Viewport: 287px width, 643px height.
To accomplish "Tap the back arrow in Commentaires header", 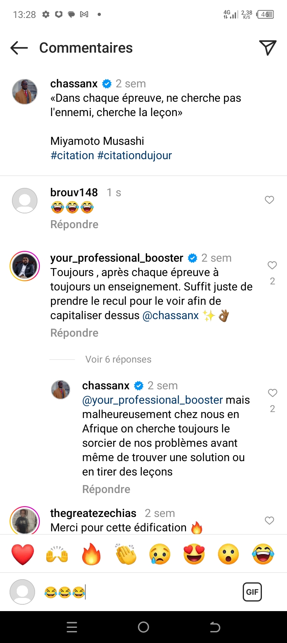I will click(19, 48).
